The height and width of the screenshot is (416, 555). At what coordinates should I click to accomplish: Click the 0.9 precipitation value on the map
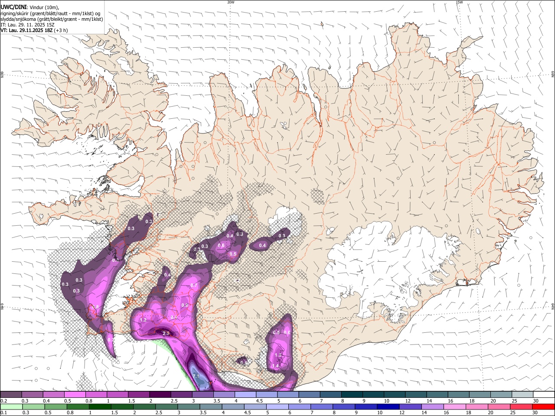click(185, 305)
